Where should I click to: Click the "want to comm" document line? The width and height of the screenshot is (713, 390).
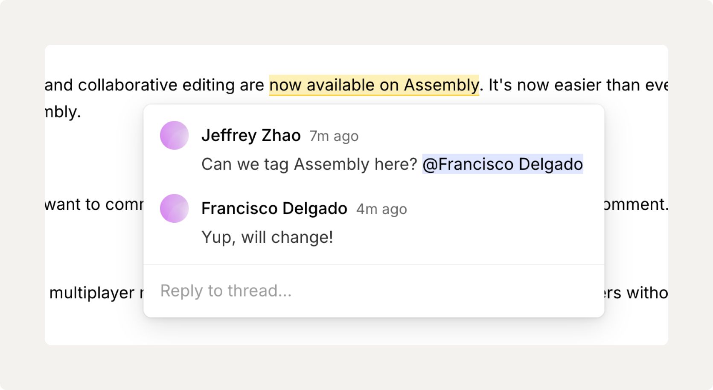(94, 204)
